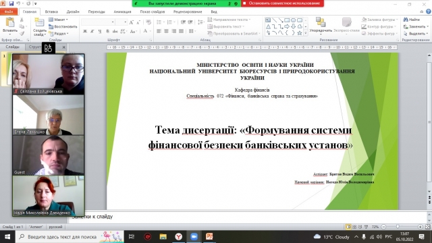Screen dimensions: 432x243
Task: Increase font size with the large A
Action: tap(132, 22)
